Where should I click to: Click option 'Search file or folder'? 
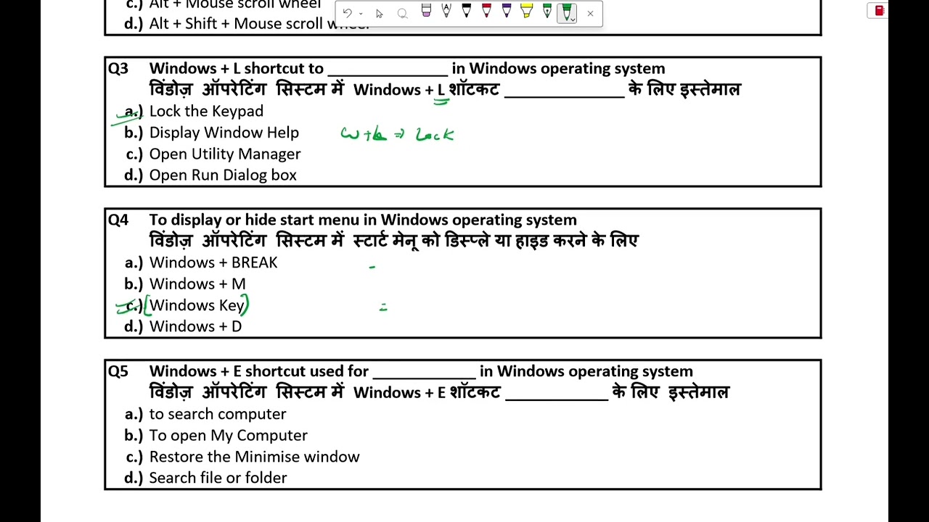coord(218,478)
